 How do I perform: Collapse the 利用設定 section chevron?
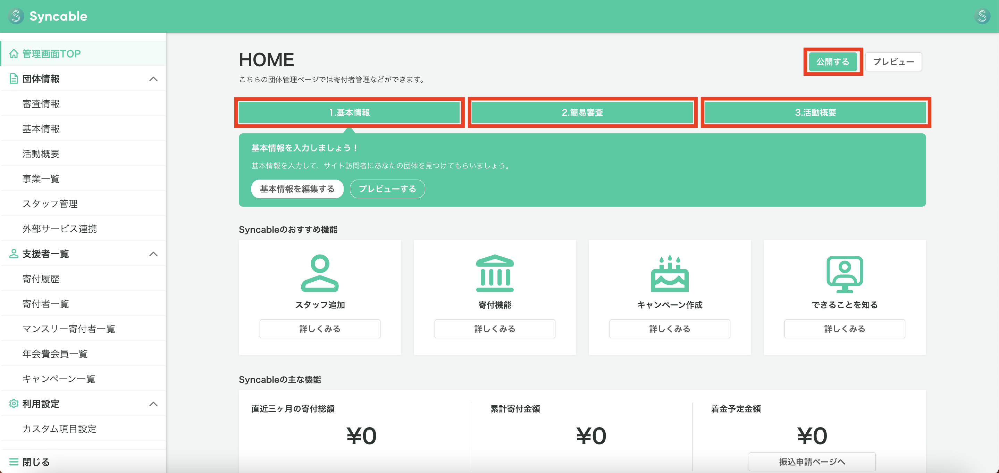point(153,404)
